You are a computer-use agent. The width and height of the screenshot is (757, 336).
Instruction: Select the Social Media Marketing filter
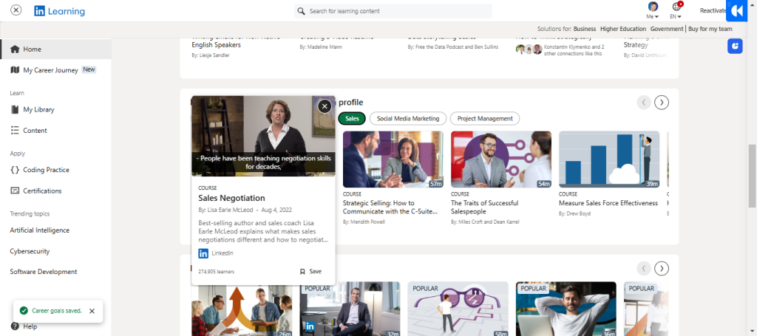408,119
